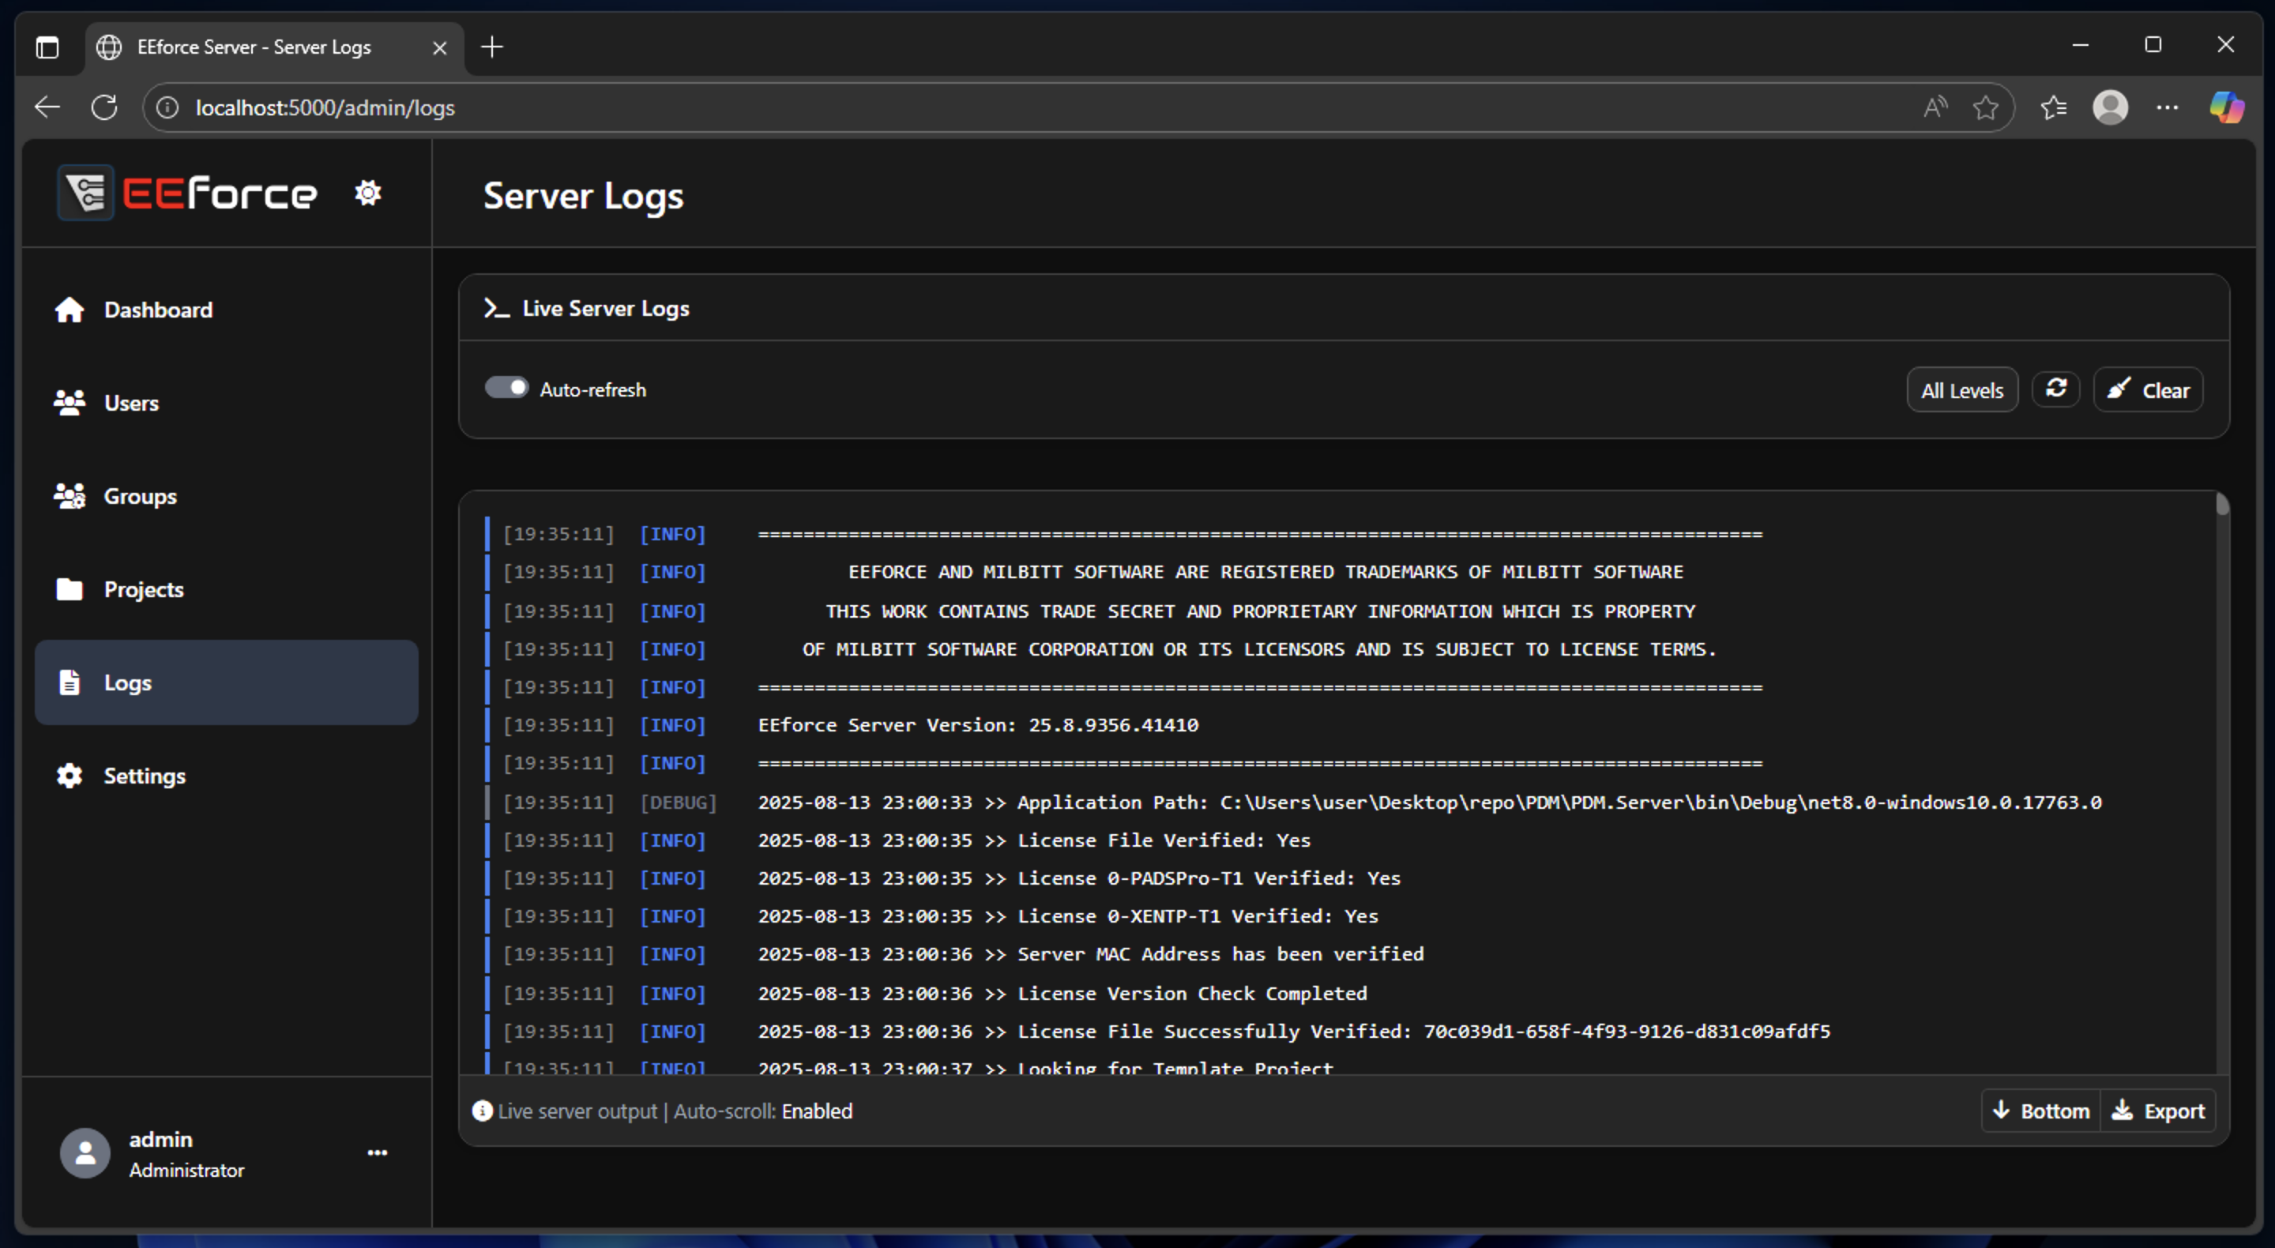Click the Groups people icon
Image resolution: width=2275 pixels, height=1248 pixels.
(x=69, y=496)
